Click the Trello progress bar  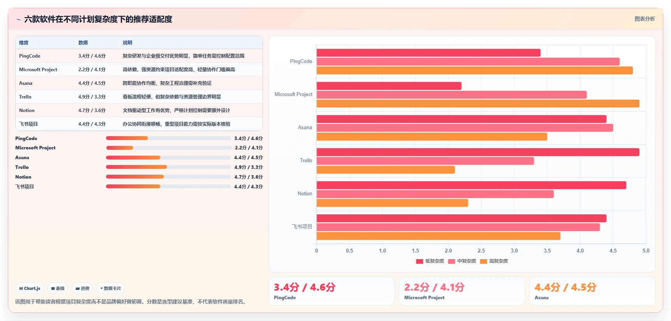[x=168, y=167]
